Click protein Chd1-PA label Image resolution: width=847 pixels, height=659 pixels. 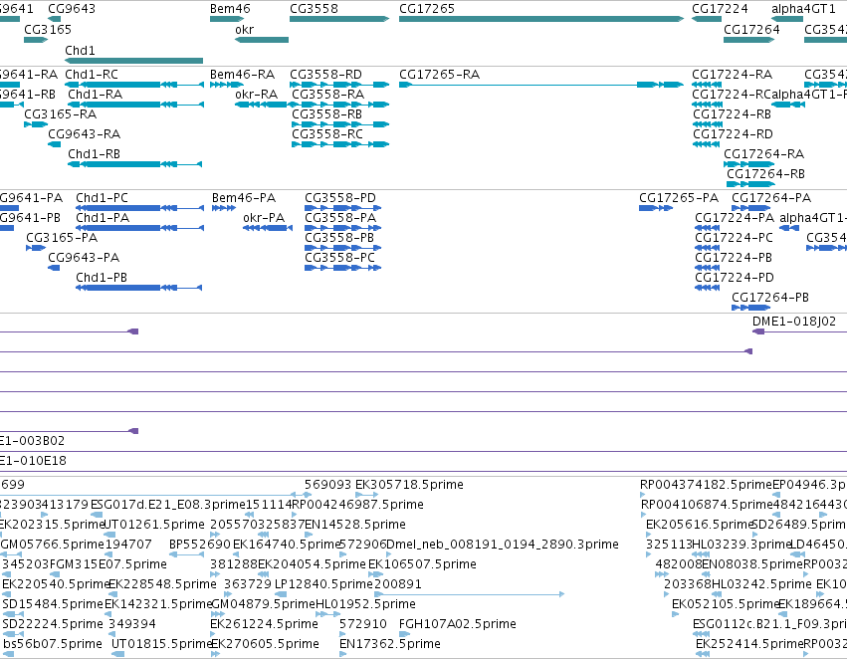tap(103, 218)
